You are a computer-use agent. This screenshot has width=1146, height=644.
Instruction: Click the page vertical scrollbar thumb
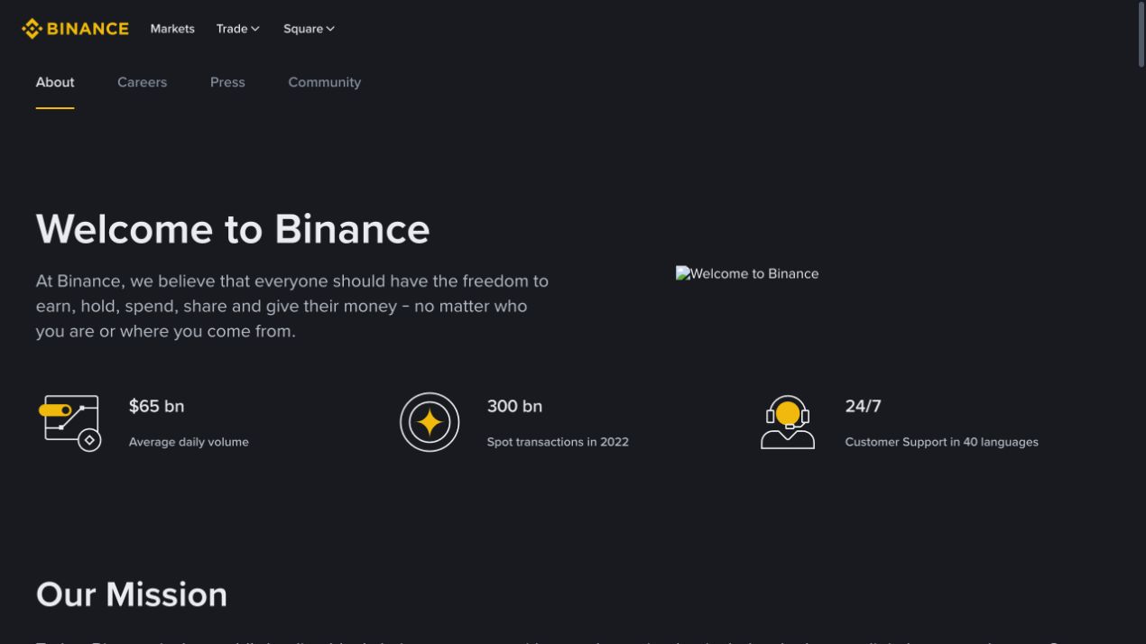tap(1141, 34)
